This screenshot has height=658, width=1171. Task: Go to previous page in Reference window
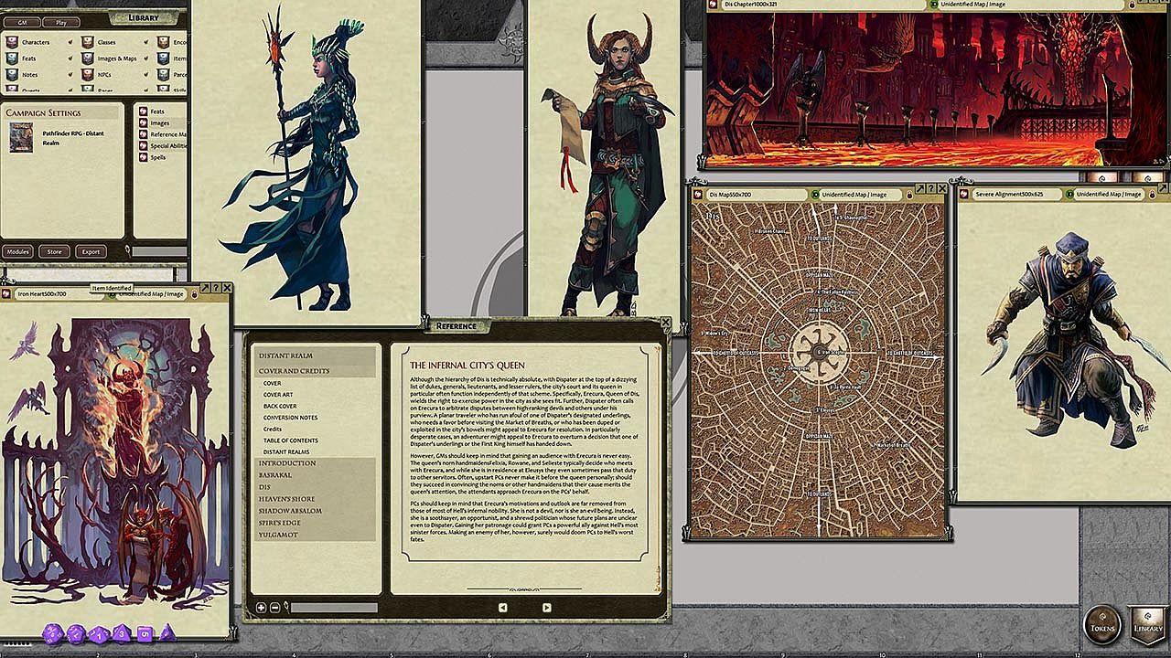click(502, 607)
